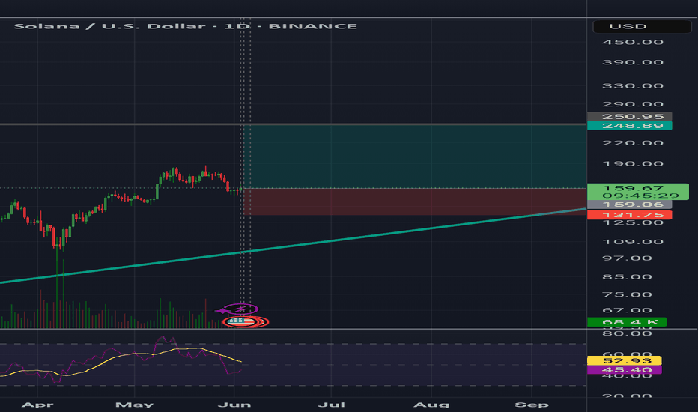The height and width of the screenshot is (412, 698).
Task: Select the red 131.75 stop-loss price label
Action: (629, 215)
